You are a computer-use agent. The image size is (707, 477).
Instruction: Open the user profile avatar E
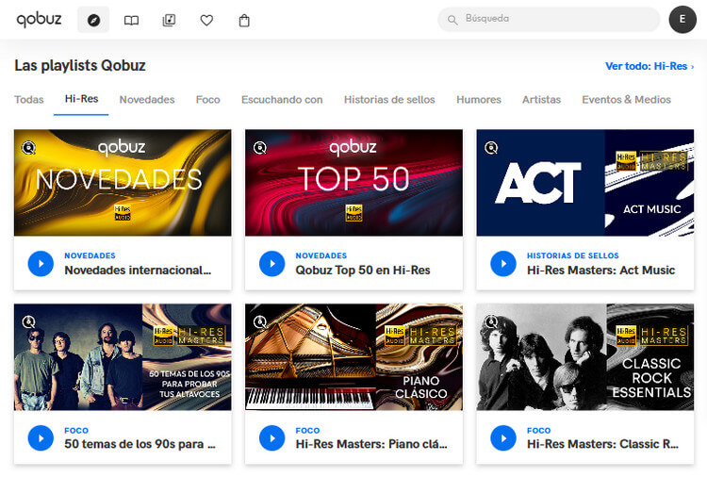pyautogui.click(x=682, y=20)
